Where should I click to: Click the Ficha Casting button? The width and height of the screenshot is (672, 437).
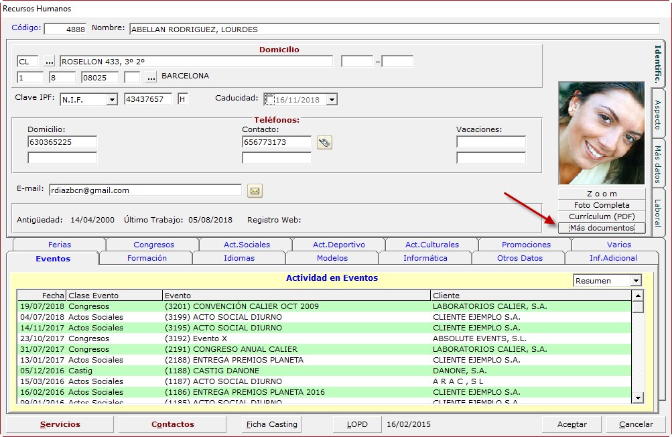(272, 424)
